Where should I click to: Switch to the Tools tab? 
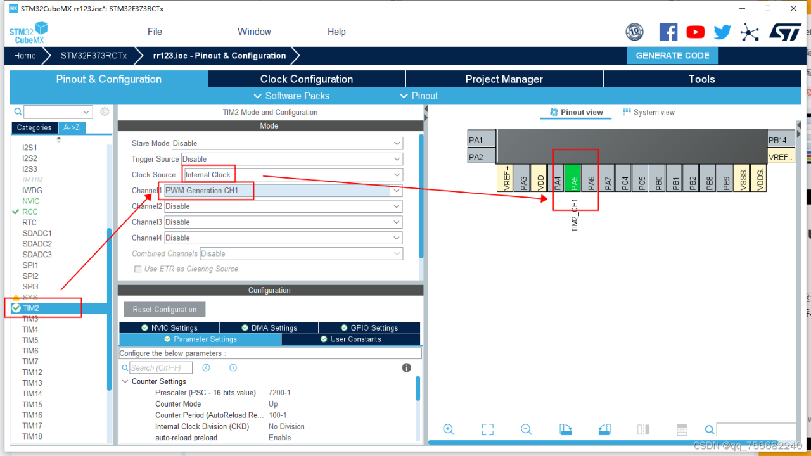(701, 79)
